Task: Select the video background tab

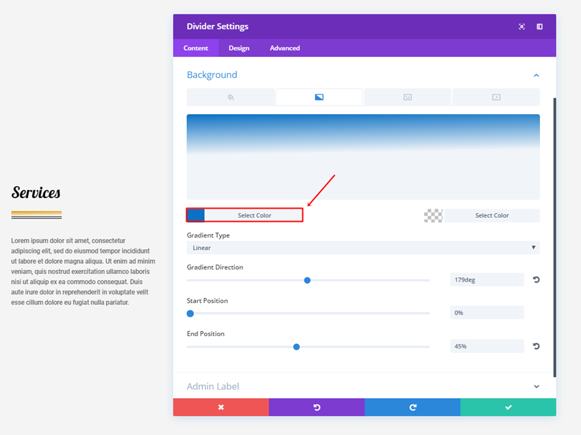Action: point(496,97)
